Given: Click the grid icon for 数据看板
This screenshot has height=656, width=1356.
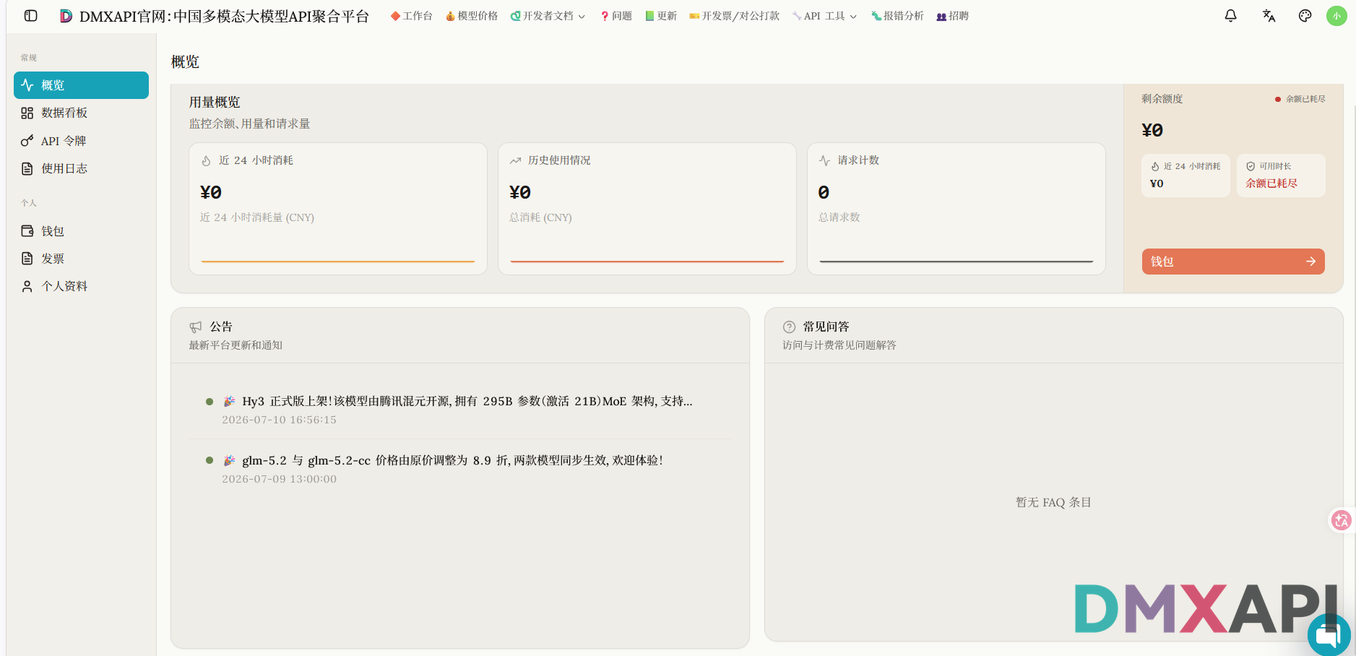Looking at the screenshot, I should point(27,113).
